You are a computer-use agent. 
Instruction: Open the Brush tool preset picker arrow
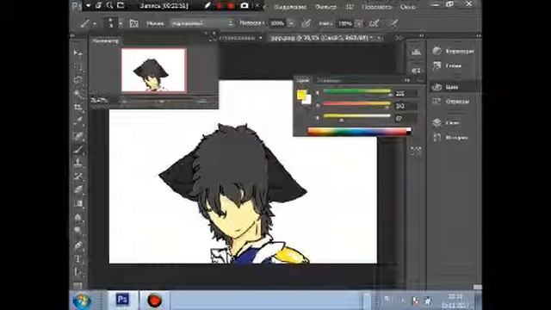[95, 24]
